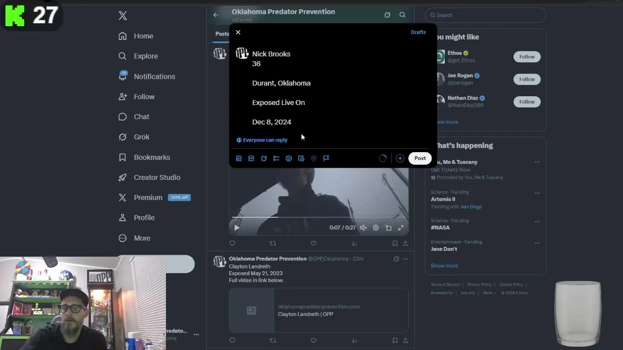This screenshot has width=623, height=350.
Task: Change the 'Everyone can reply' setting
Action: (x=262, y=140)
